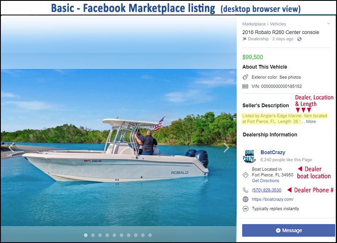Click the directions diamond icon by Fort Pierce
The image size is (337, 243).
point(246,175)
